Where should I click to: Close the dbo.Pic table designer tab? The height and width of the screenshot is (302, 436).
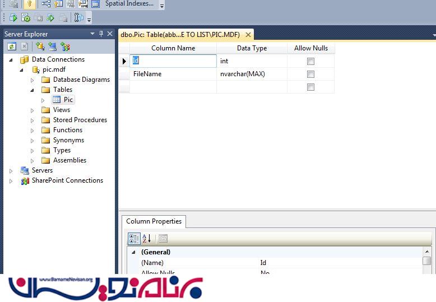coord(248,35)
